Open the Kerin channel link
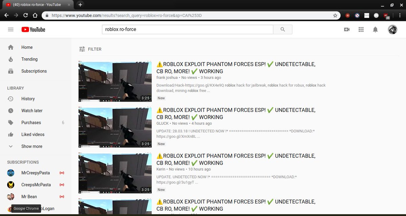Image resolution: width=406 pixels, height=216 pixels. [x=161, y=169]
